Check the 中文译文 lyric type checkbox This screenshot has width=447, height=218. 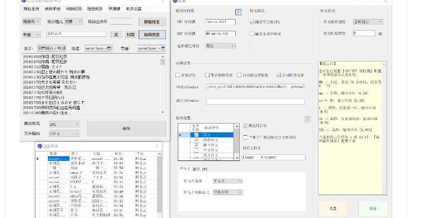197,150
